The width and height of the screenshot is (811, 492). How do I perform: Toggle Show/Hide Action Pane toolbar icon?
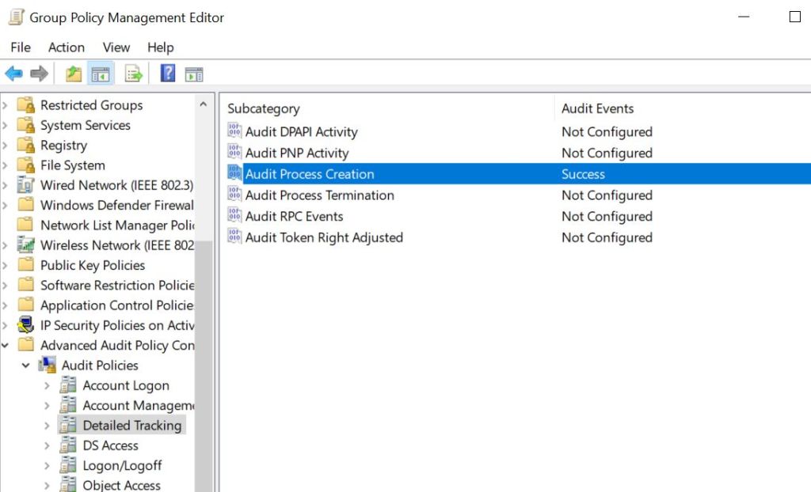194,74
